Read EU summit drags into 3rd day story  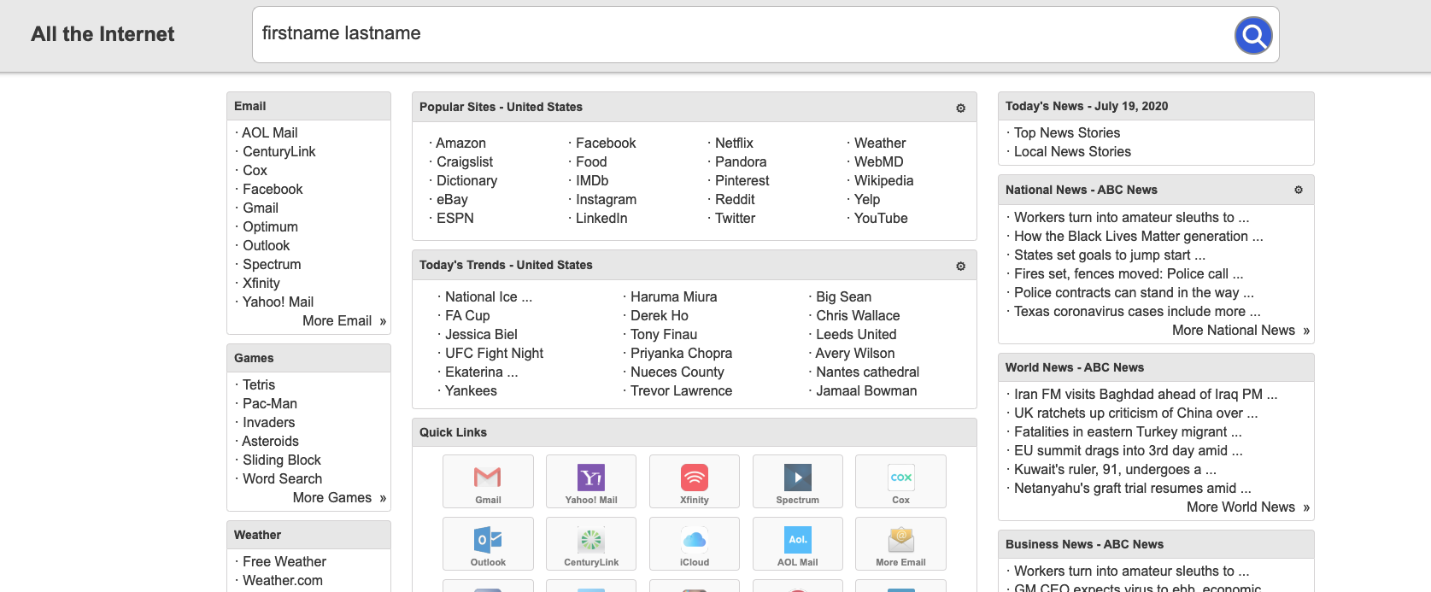tap(1128, 451)
